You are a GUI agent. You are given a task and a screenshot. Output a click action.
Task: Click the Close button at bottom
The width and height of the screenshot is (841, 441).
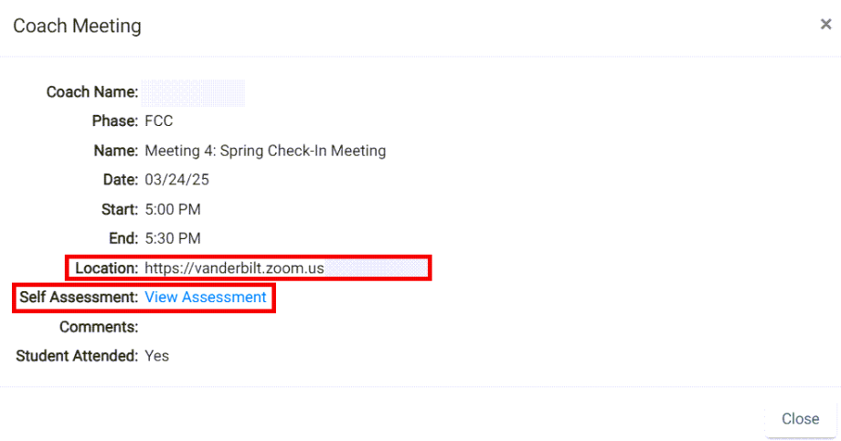click(800, 418)
